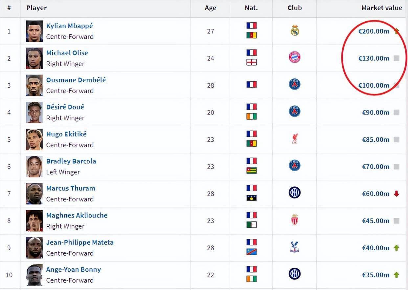This screenshot has height=290, width=408.
Task: Open Kylian Mbappé's player profile link
Action: [69, 26]
